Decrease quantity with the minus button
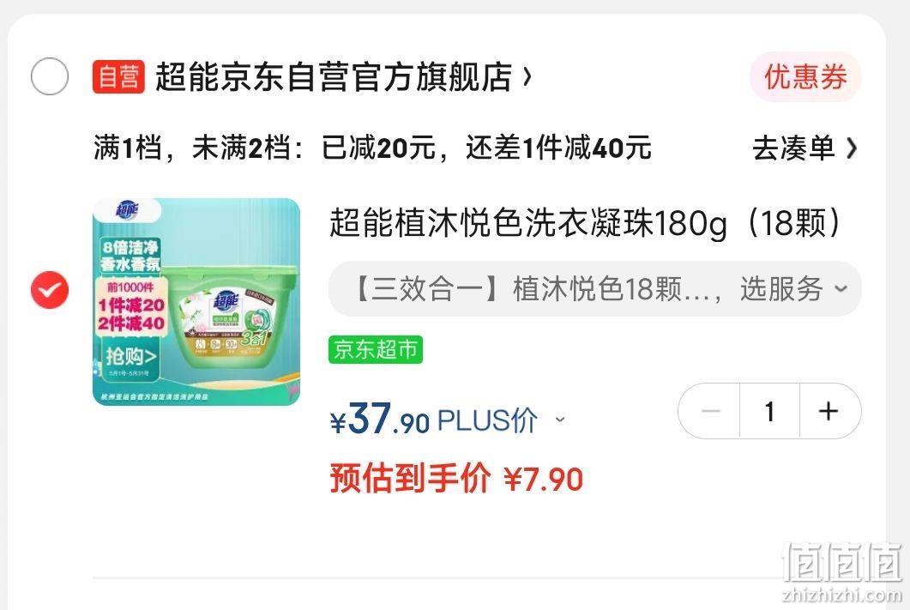910x610 pixels. click(x=710, y=411)
